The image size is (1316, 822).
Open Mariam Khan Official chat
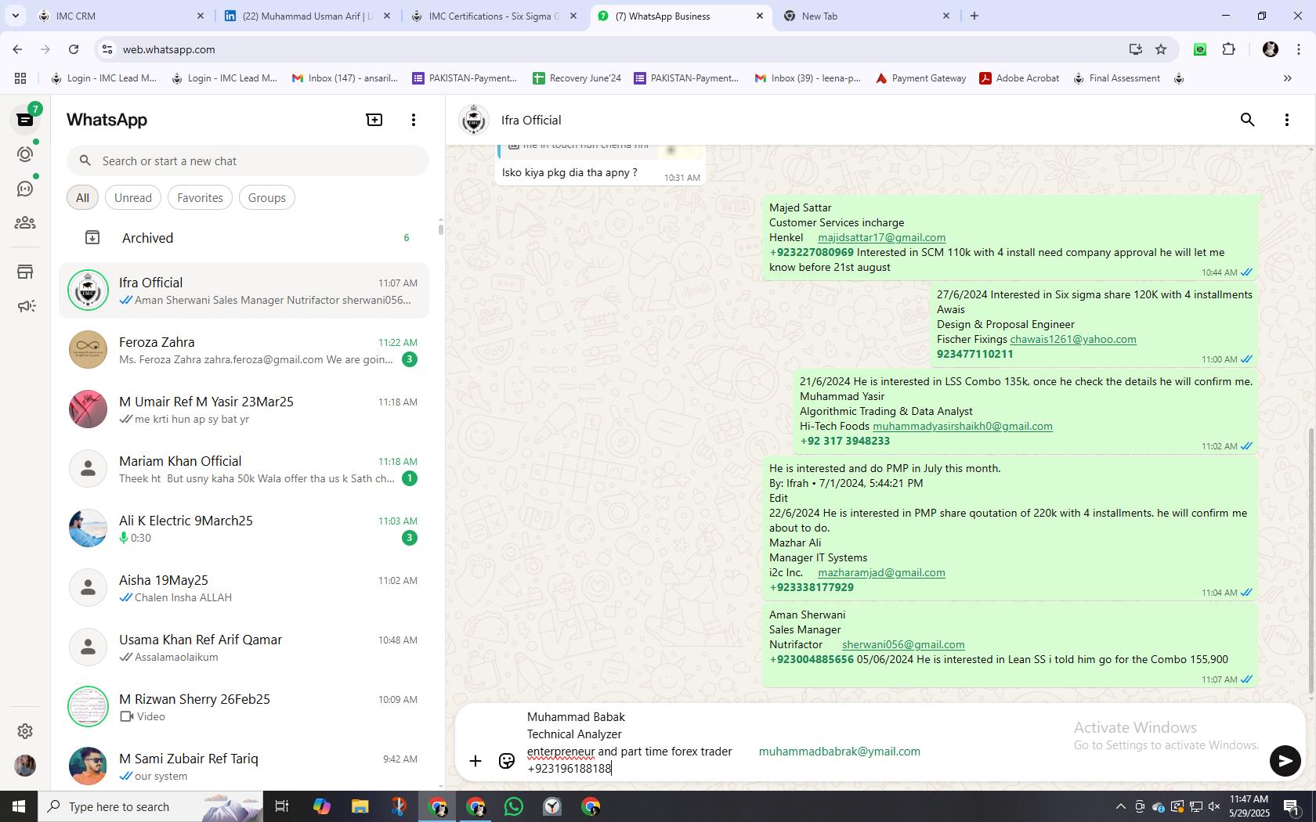point(244,469)
